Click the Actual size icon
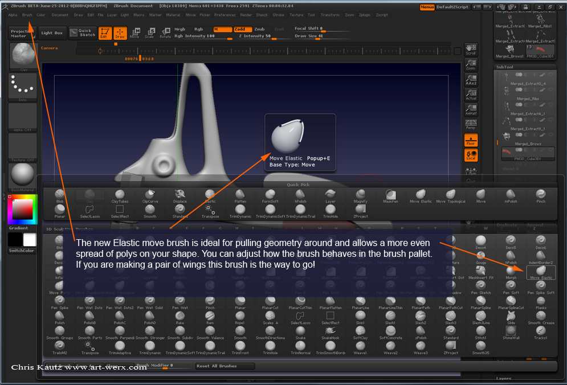Screen dimensions: 567x385 click(x=471, y=95)
